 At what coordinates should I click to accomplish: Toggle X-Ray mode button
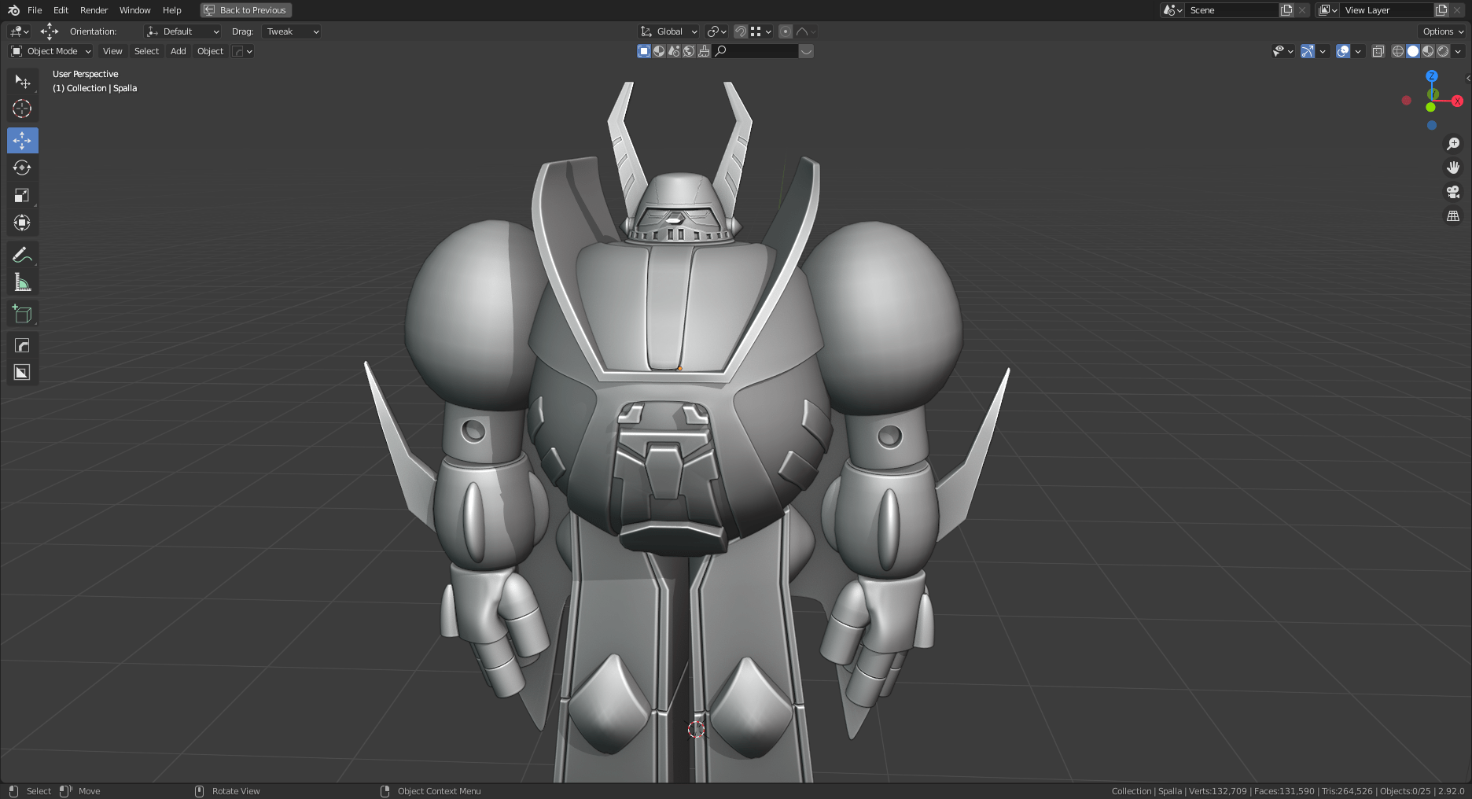pyautogui.click(x=1378, y=51)
